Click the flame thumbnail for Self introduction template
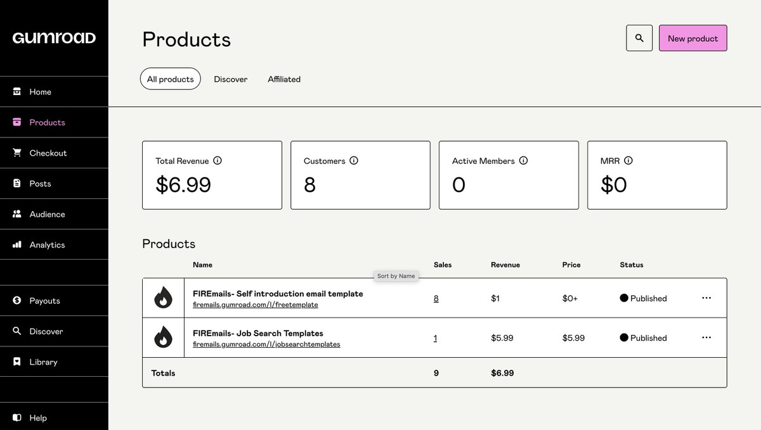This screenshot has width=761, height=430. pos(163,298)
